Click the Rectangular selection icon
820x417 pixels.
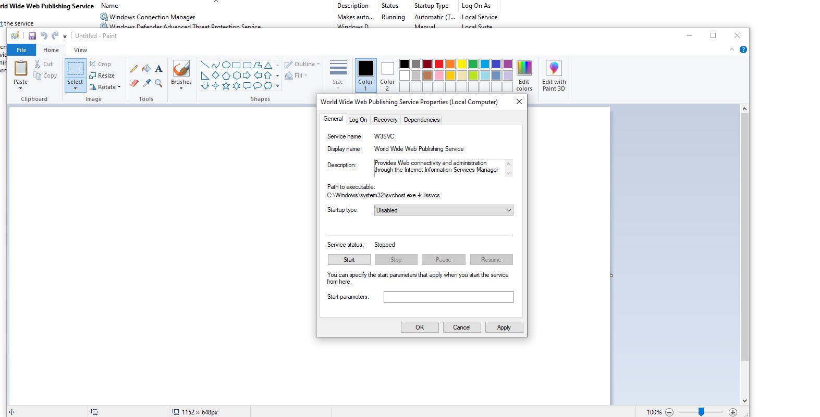[75, 68]
